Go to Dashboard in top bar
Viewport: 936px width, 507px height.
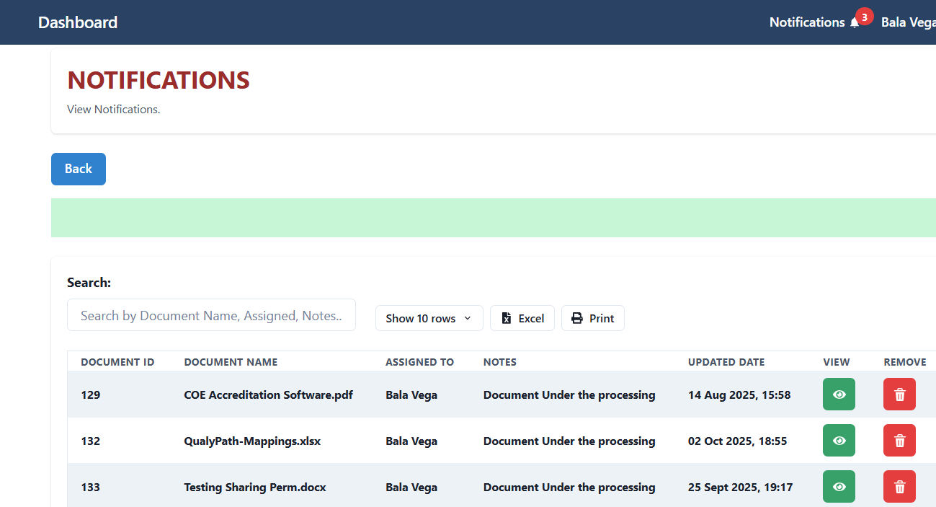(78, 22)
